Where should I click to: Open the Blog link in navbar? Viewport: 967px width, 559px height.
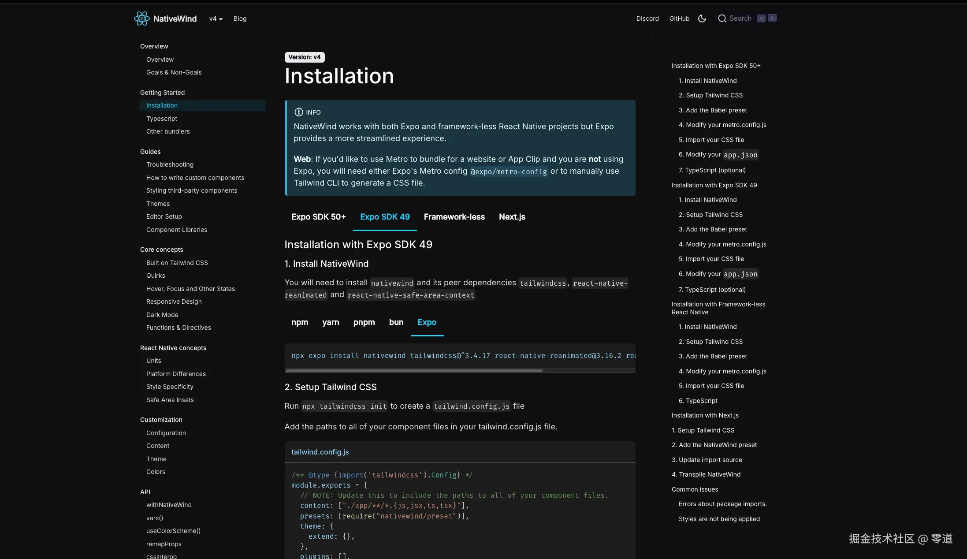pos(240,19)
